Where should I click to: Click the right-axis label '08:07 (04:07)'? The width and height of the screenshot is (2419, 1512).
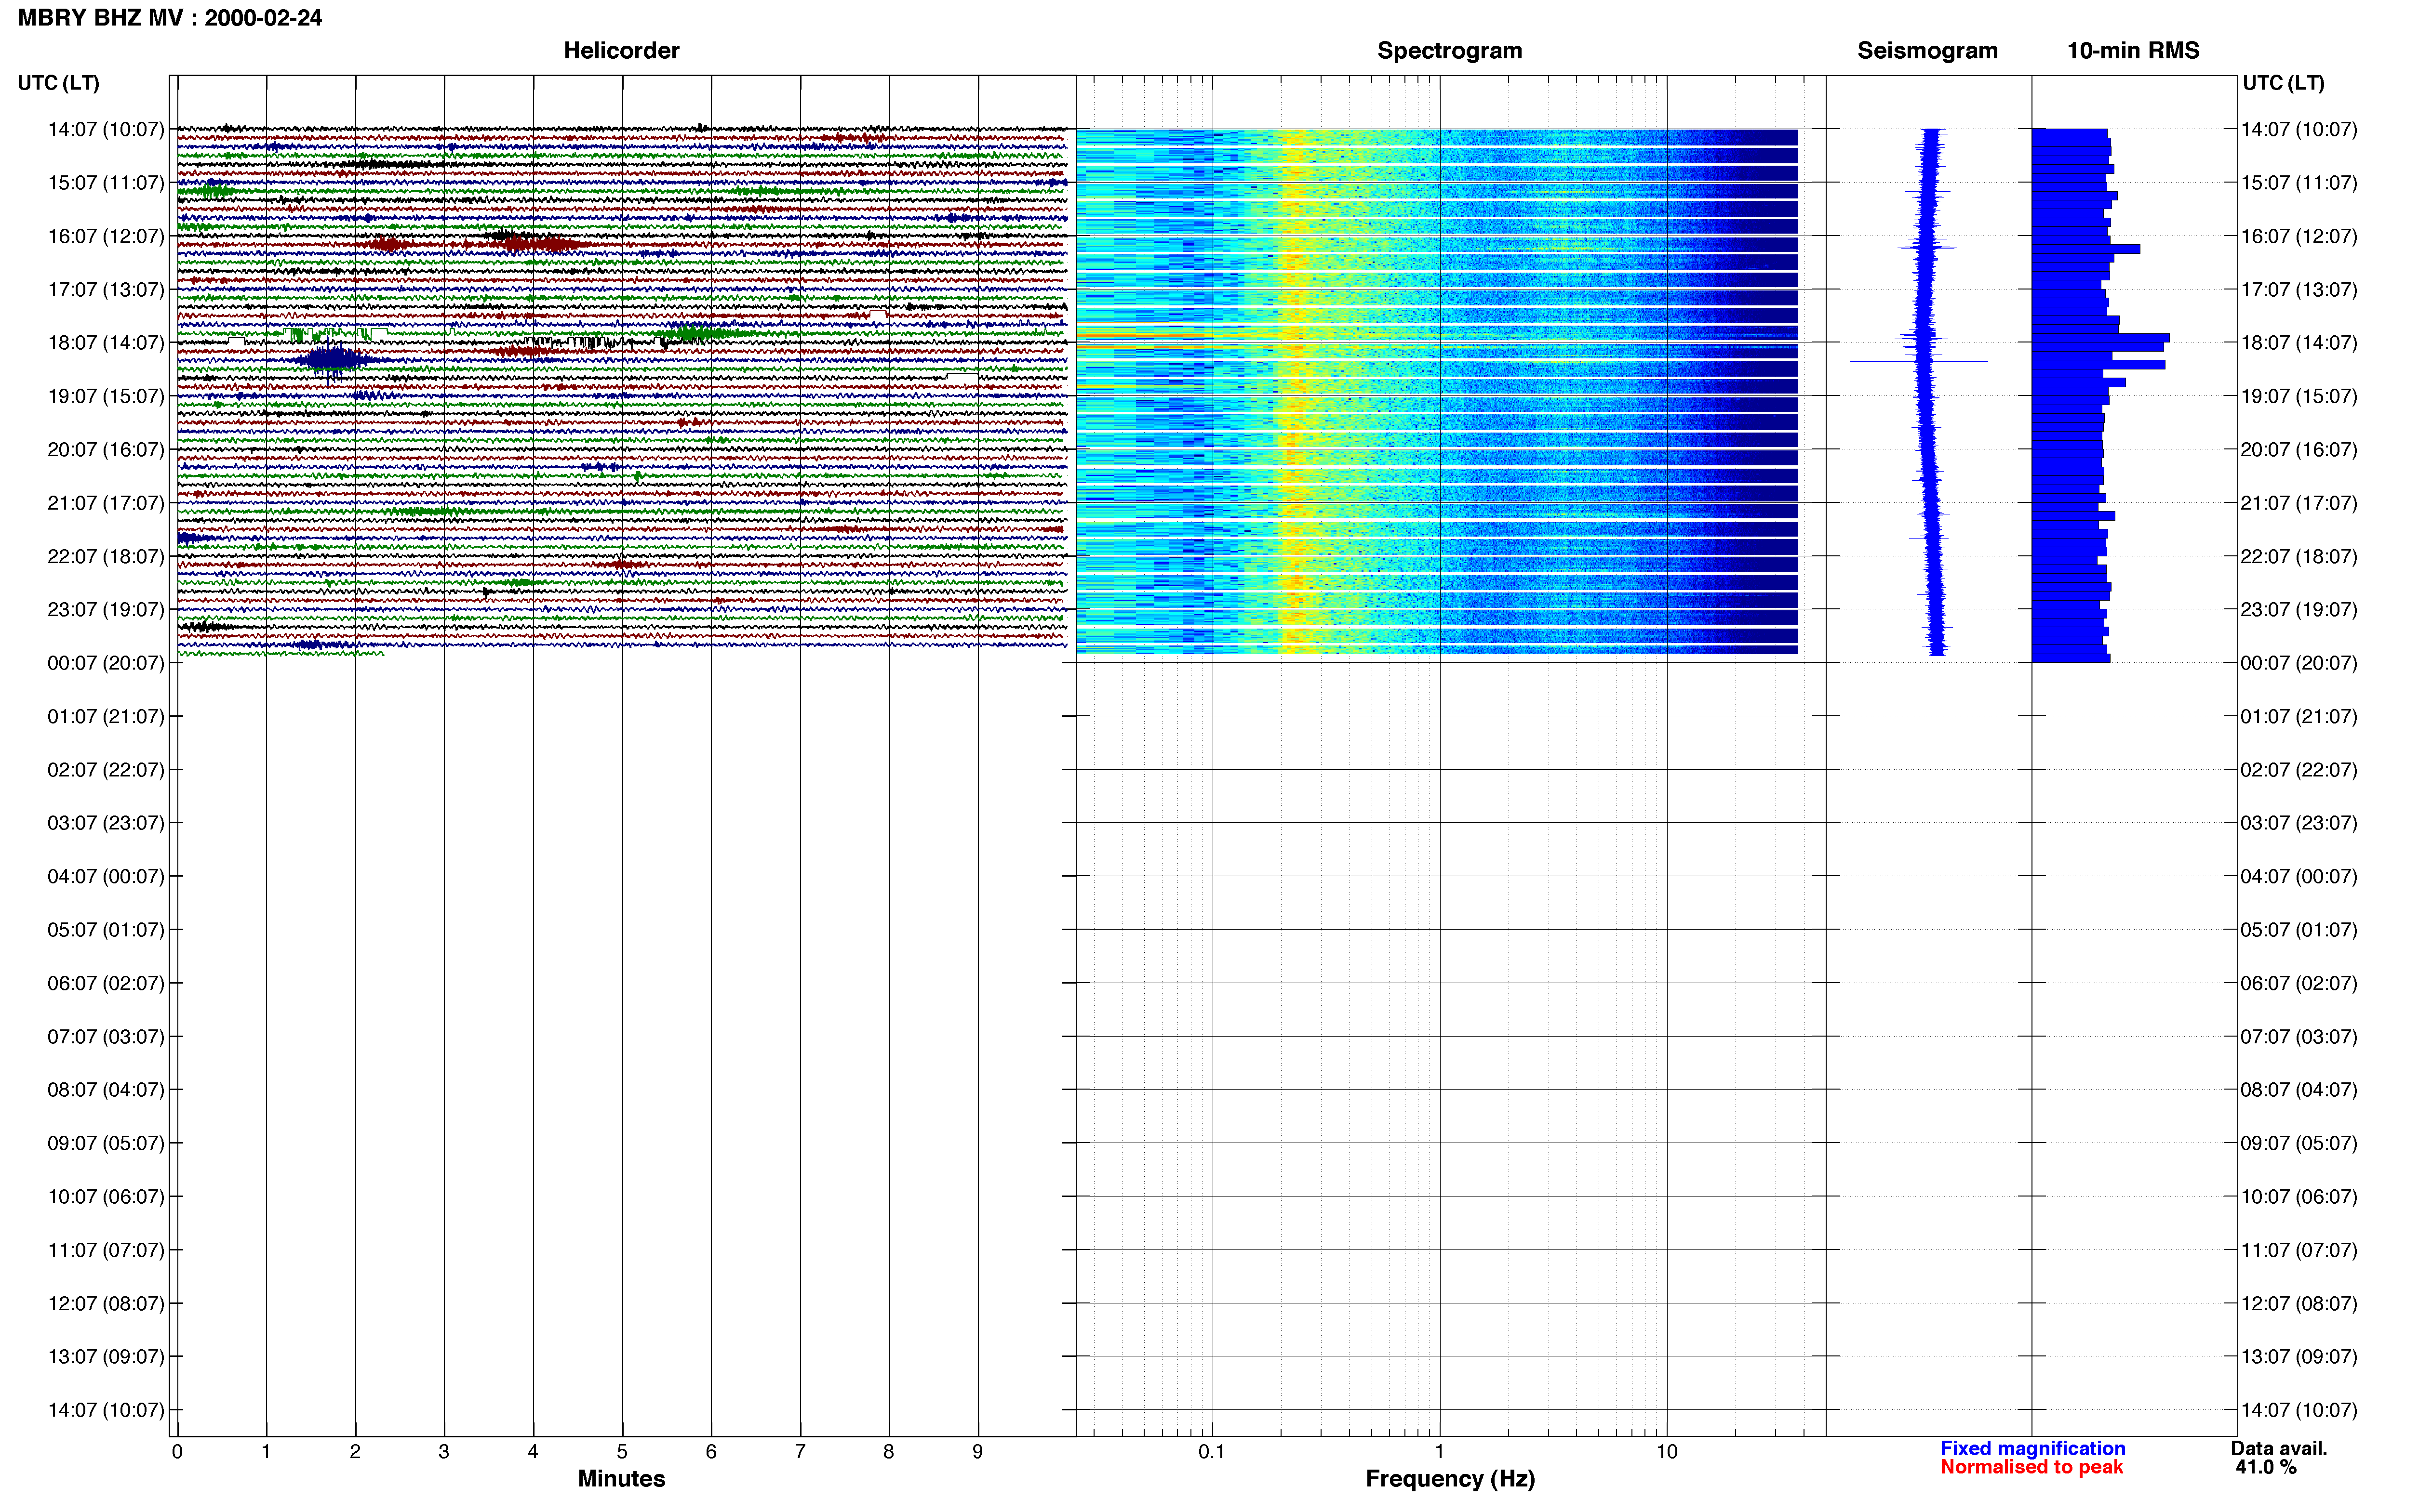(2299, 1090)
